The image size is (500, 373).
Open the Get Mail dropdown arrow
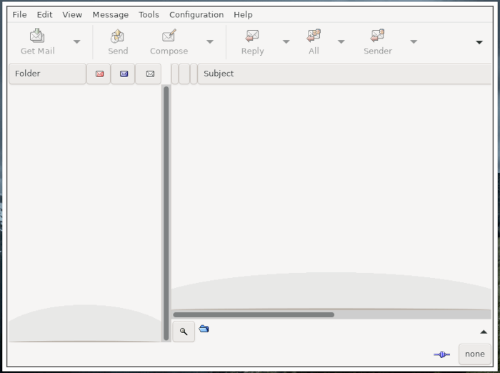[77, 41]
